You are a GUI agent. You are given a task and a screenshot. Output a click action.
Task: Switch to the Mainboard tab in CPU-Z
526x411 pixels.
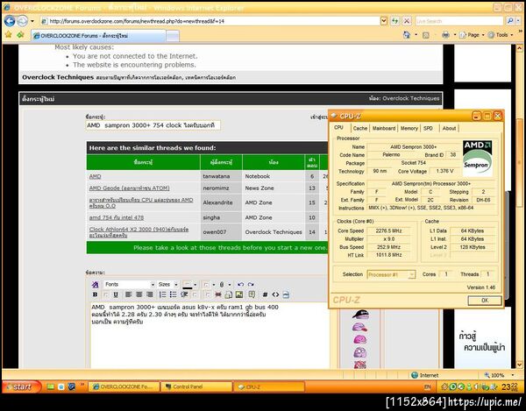(384, 129)
